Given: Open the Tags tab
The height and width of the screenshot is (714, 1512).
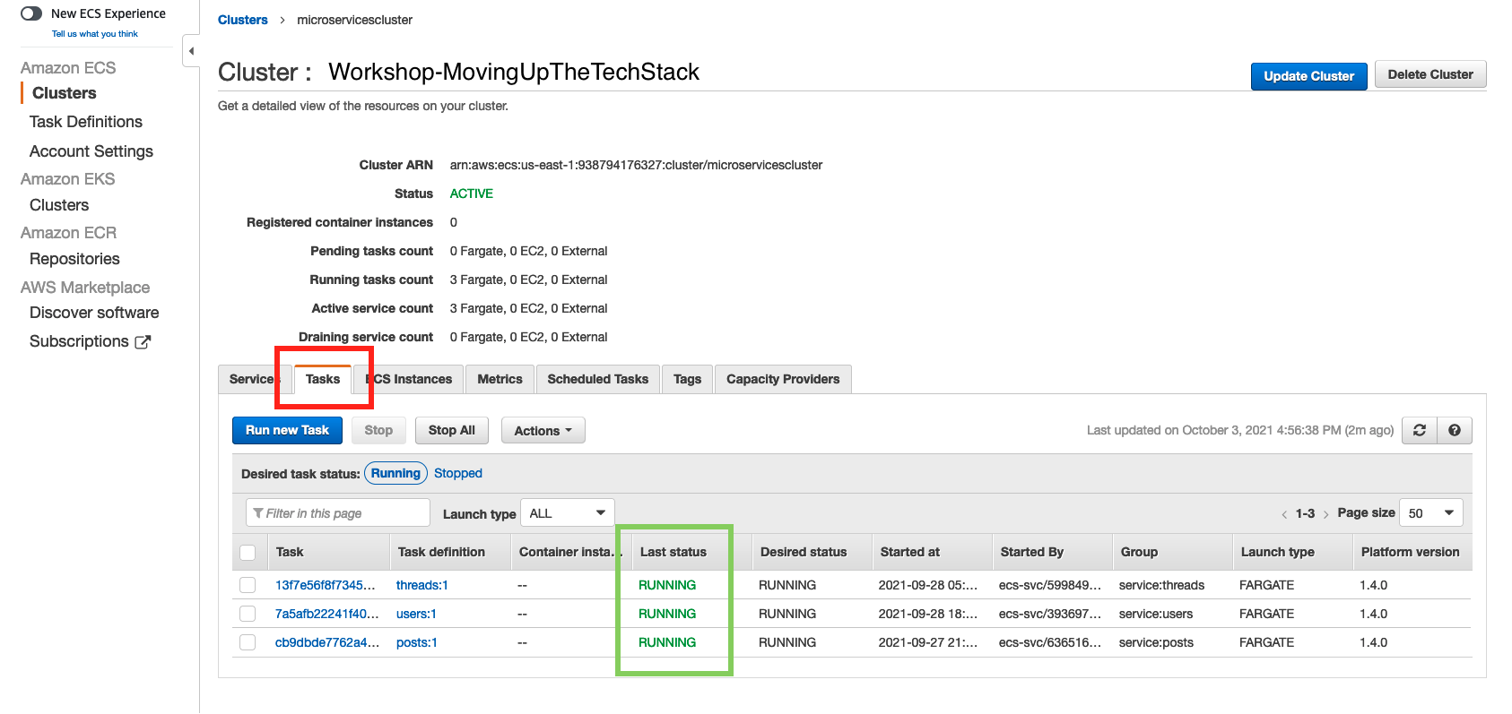Looking at the screenshot, I should click(687, 379).
